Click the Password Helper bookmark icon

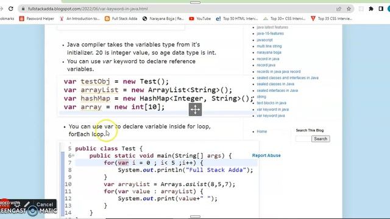click(x=22, y=19)
